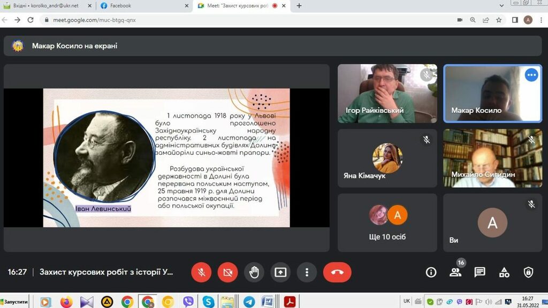Unmute your microphone in Meet
This screenshot has width=548, height=308.
coord(201,272)
